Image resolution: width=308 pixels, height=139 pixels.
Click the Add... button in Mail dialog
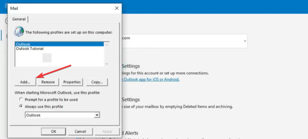click(x=25, y=82)
